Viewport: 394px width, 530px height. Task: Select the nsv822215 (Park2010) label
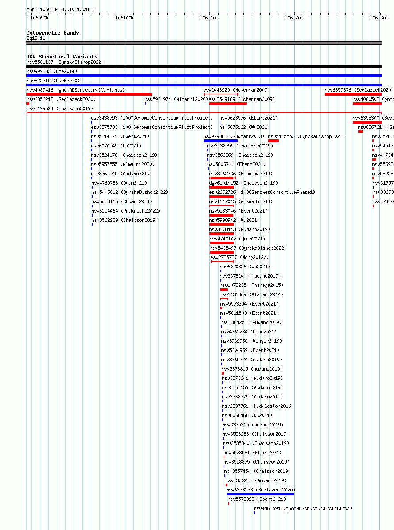pyautogui.click(x=53, y=81)
